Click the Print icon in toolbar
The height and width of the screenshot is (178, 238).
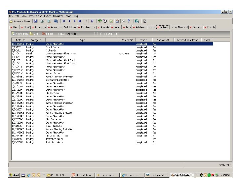[42, 21]
